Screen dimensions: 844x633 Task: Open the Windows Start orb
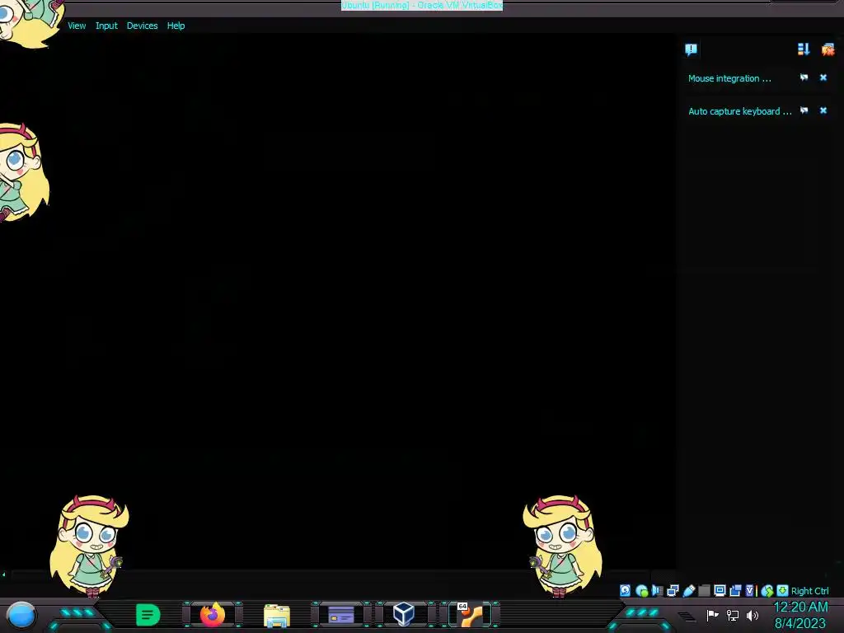[21, 615]
